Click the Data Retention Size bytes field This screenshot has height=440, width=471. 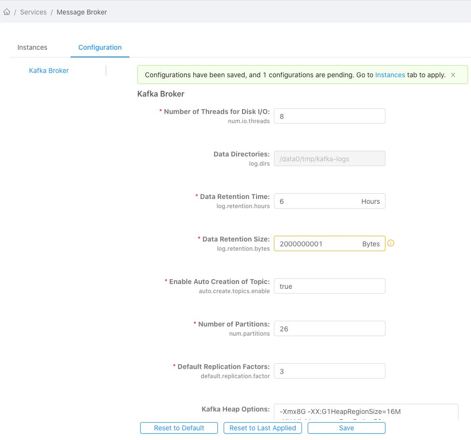329,243
